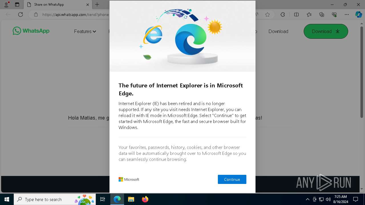Close the Share on WhatsApp tab
365x205 pixels.
88,5
